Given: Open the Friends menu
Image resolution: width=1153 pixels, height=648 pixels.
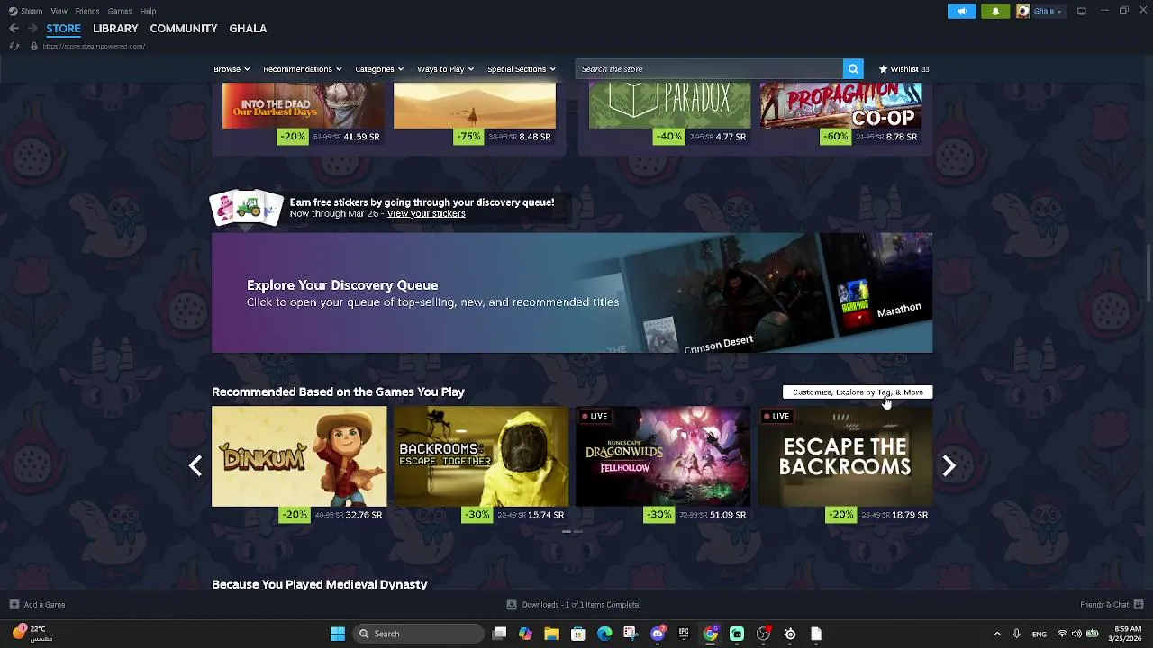Looking at the screenshot, I should 87,11.
